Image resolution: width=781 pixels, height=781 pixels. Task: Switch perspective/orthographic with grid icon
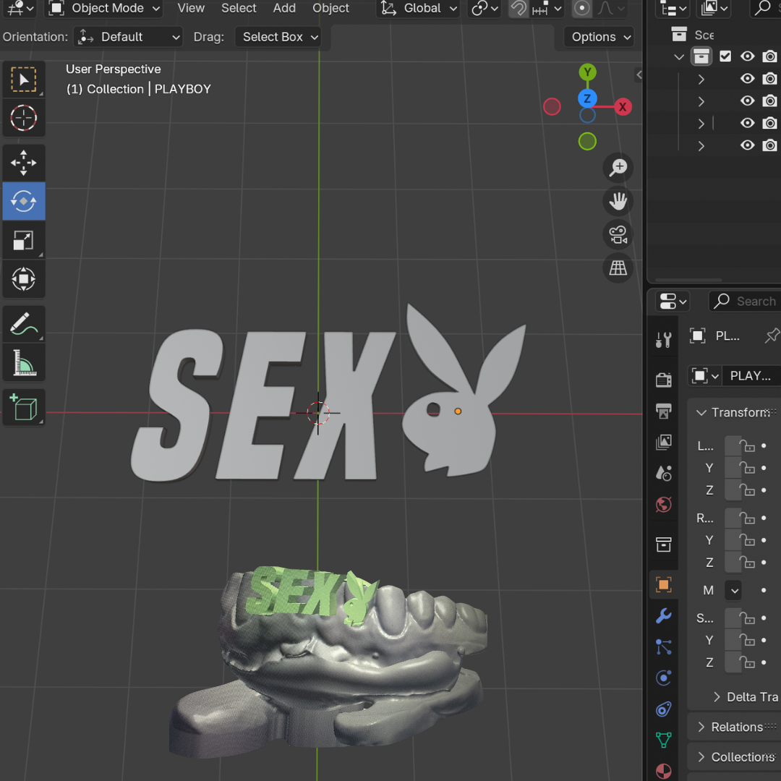pos(618,268)
